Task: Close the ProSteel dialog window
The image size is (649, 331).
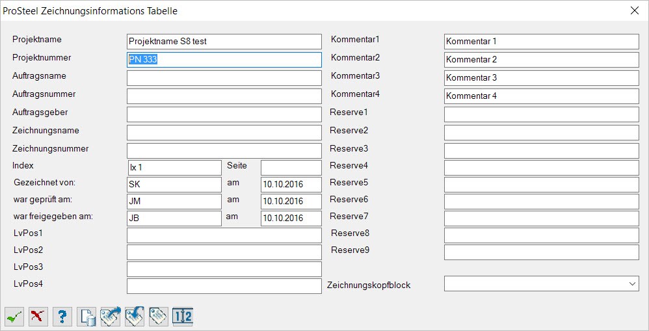Action: (634, 11)
